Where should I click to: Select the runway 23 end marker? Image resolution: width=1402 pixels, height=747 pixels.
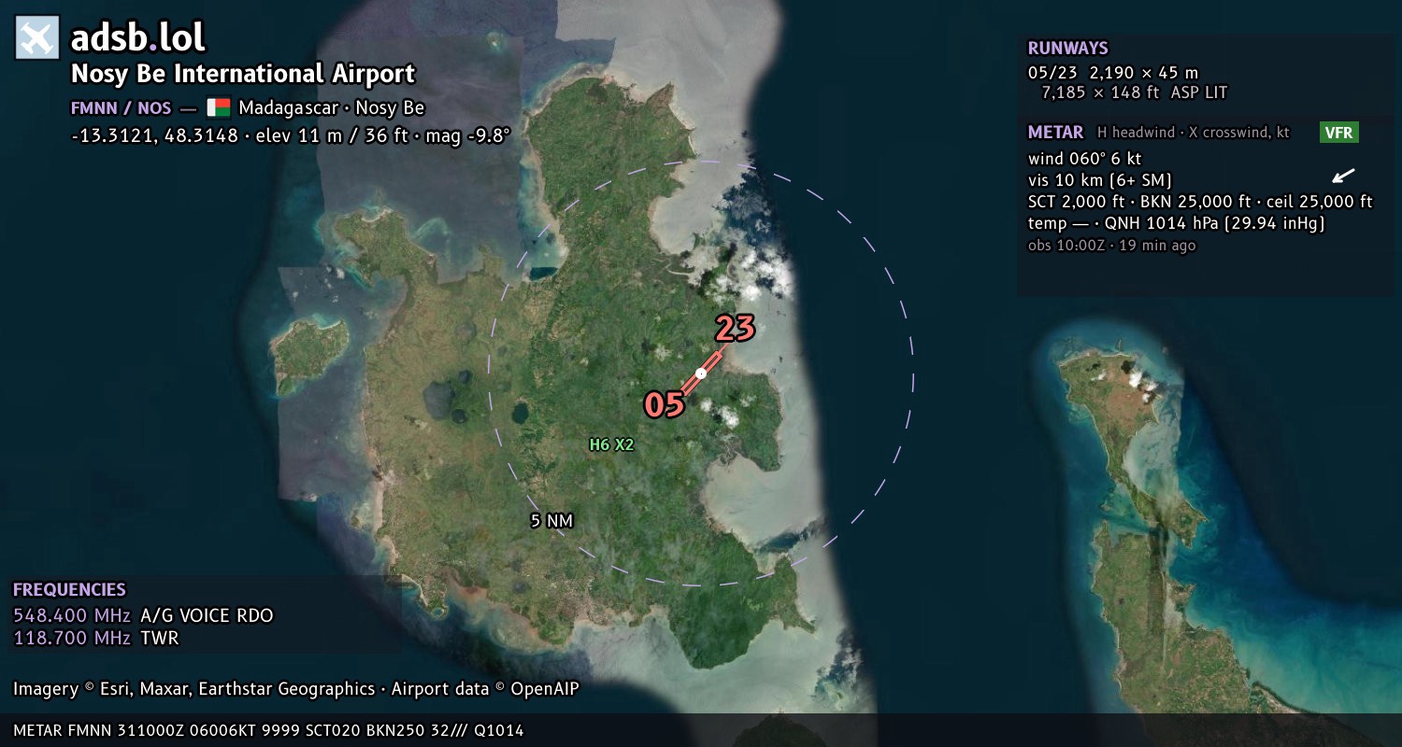tap(735, 329)
